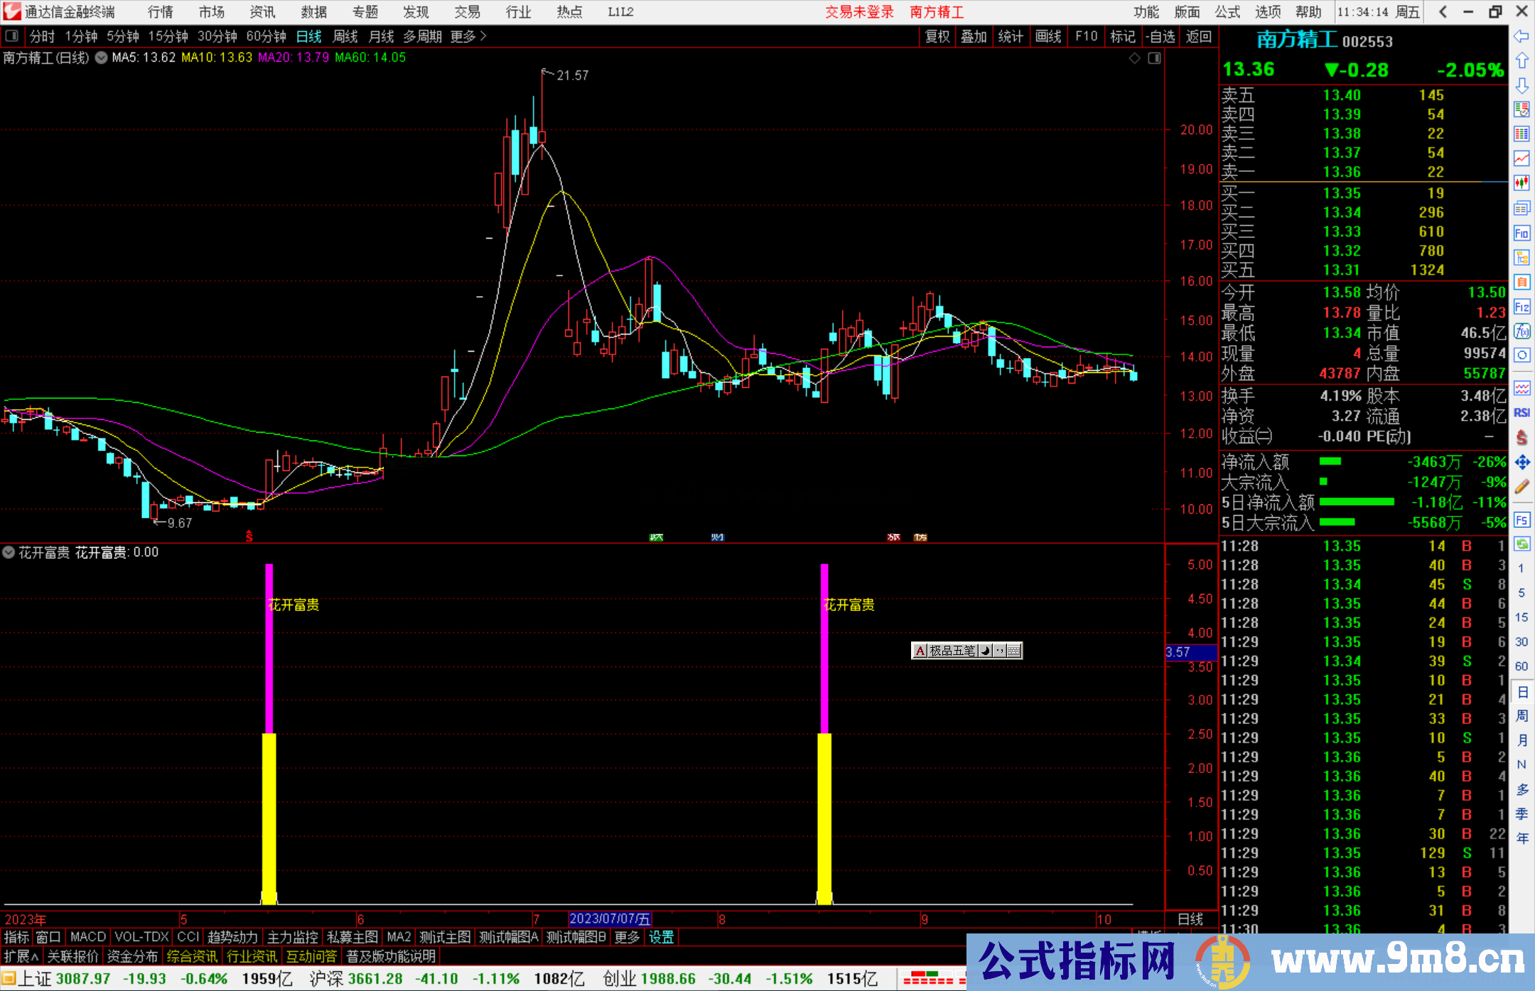Click the f(x) formula sidebar icon

click(x=1521, y=331)
